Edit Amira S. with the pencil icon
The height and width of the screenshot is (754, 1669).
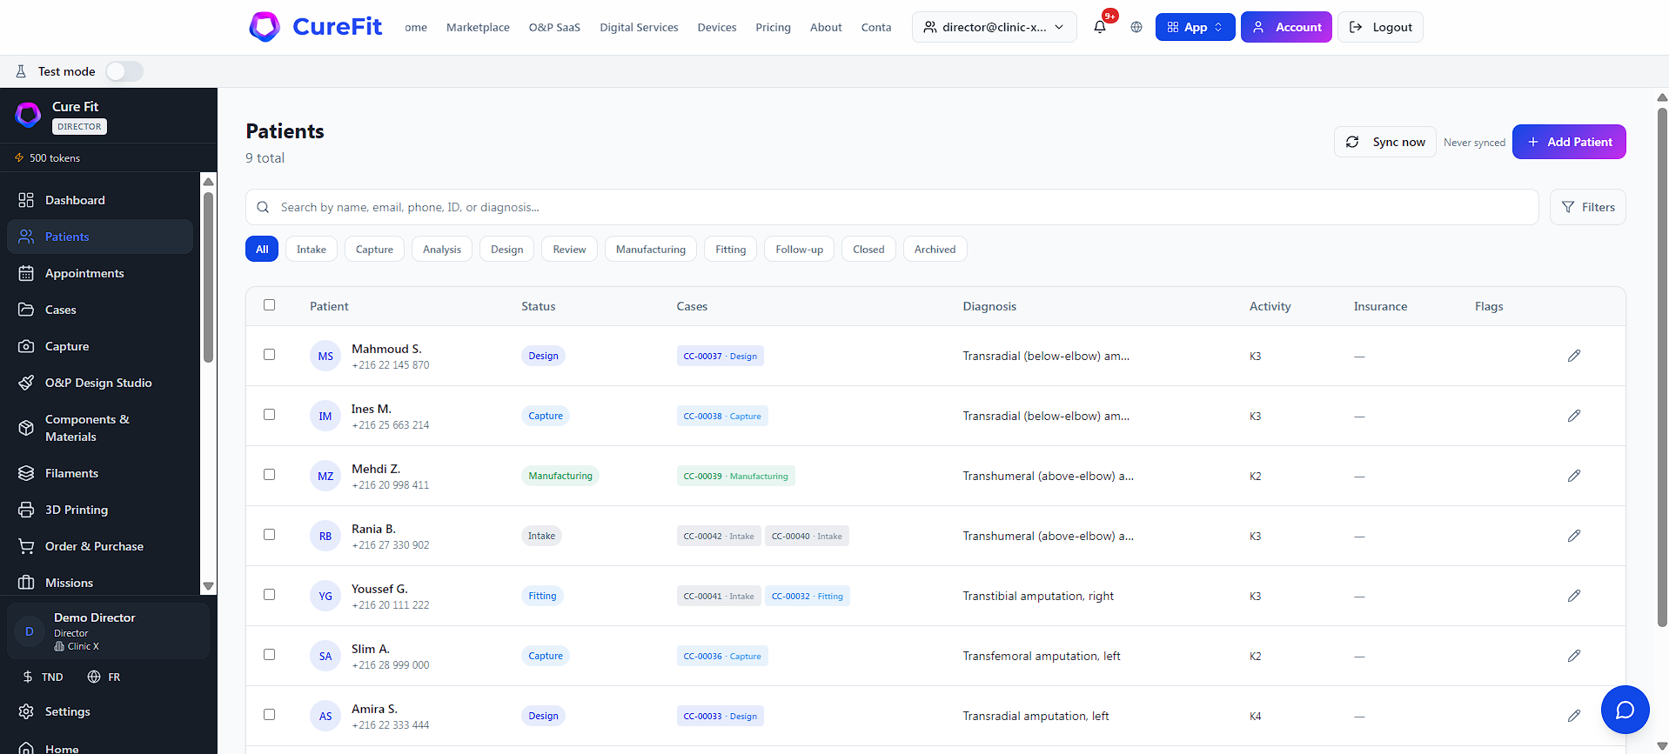[1574, 716]
